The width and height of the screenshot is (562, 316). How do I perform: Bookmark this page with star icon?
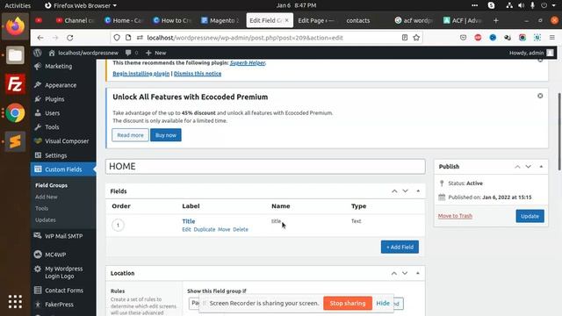[x=416, y=38]
